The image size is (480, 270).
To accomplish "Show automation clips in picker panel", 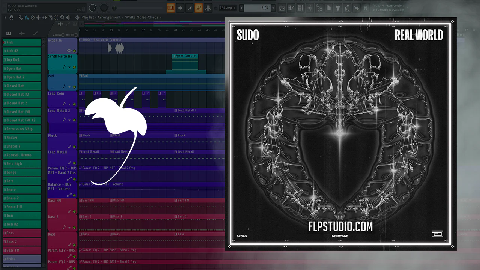I will (35, 33).
